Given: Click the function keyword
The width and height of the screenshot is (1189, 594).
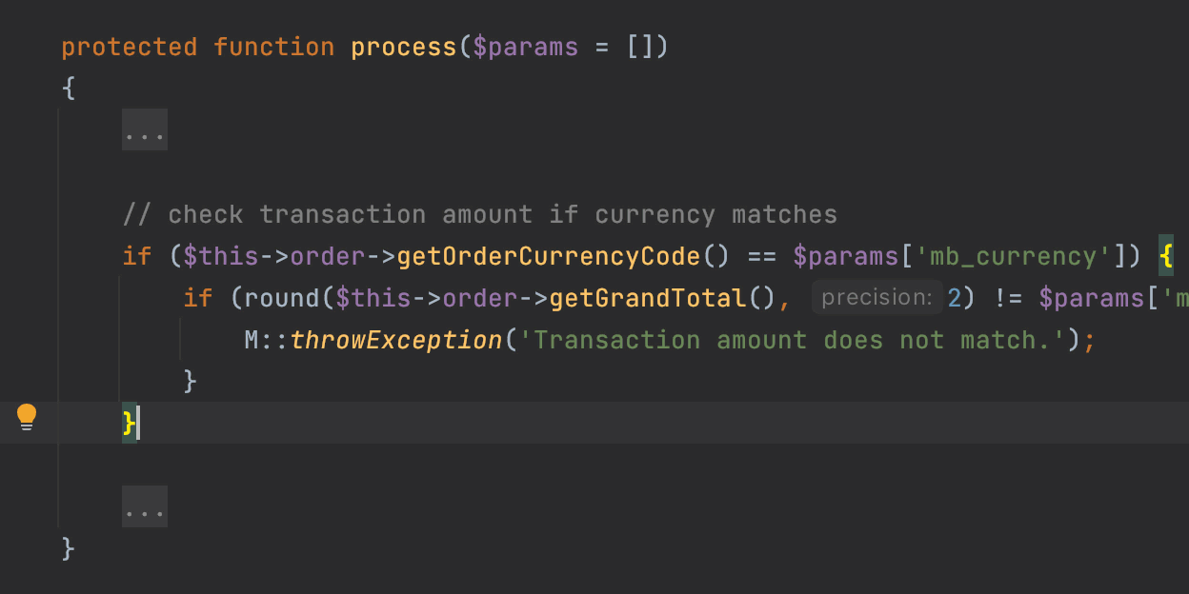Looking at the screenshot, I should pos(274,47).
